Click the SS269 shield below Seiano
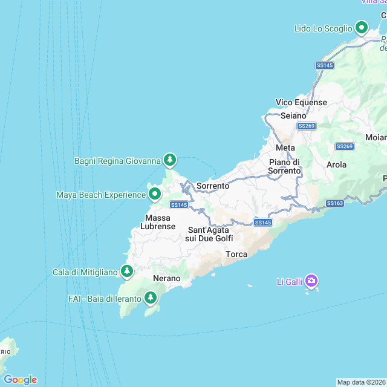 (x=307, y=126)
